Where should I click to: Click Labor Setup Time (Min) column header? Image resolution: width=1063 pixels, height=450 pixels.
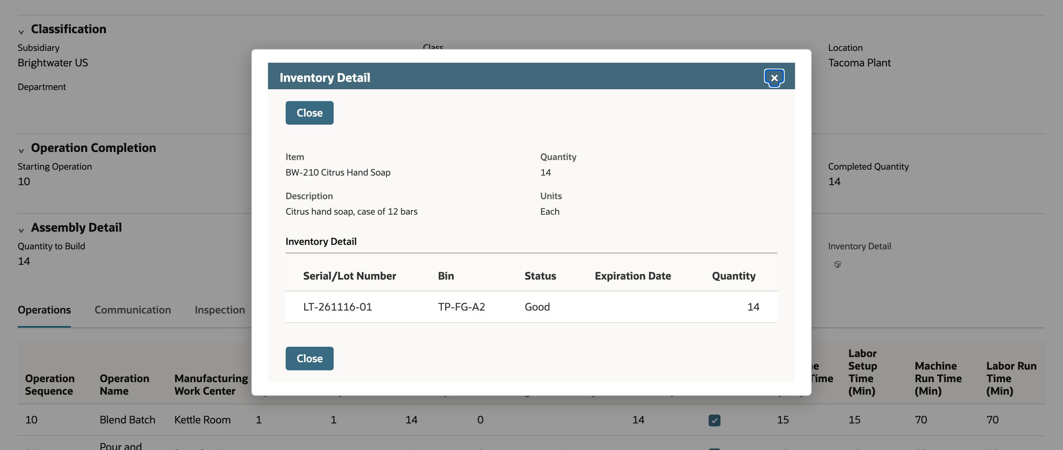[x=863, y=372]
